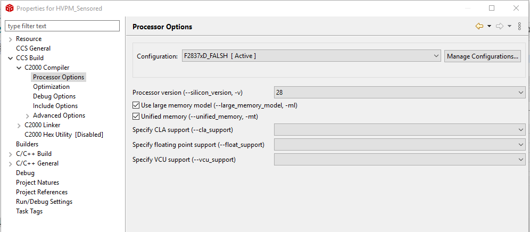Open the floating point support dropdown
This screenshot has height=232, width=530.
pos(400,144)
